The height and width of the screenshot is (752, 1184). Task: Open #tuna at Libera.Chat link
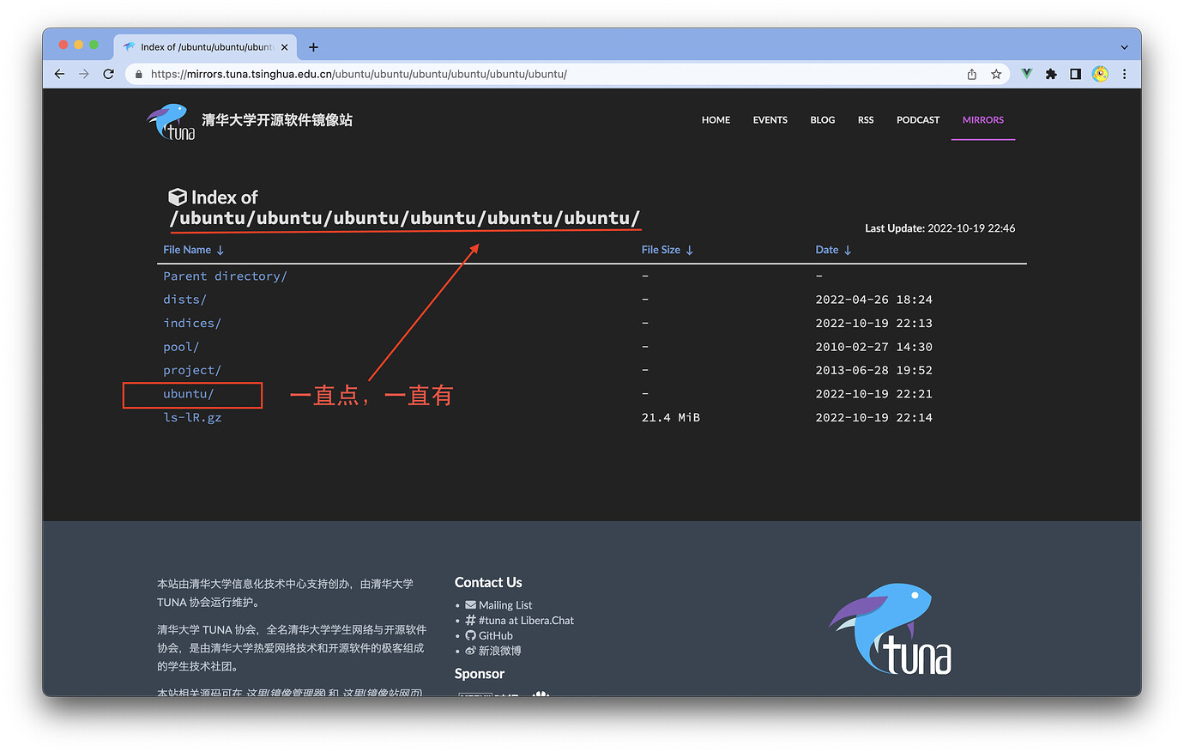pyautogui.click(x=526, y=621)
